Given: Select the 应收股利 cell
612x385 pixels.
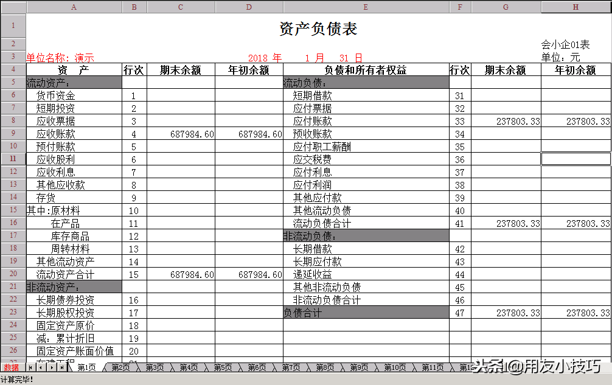Looking at the screenshot, I should tap(74, 159).
